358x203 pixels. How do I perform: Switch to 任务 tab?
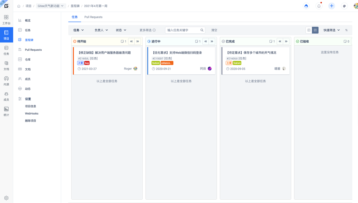75,17
